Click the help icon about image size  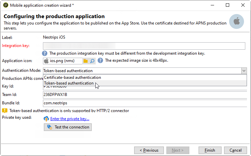pos(100,60)
